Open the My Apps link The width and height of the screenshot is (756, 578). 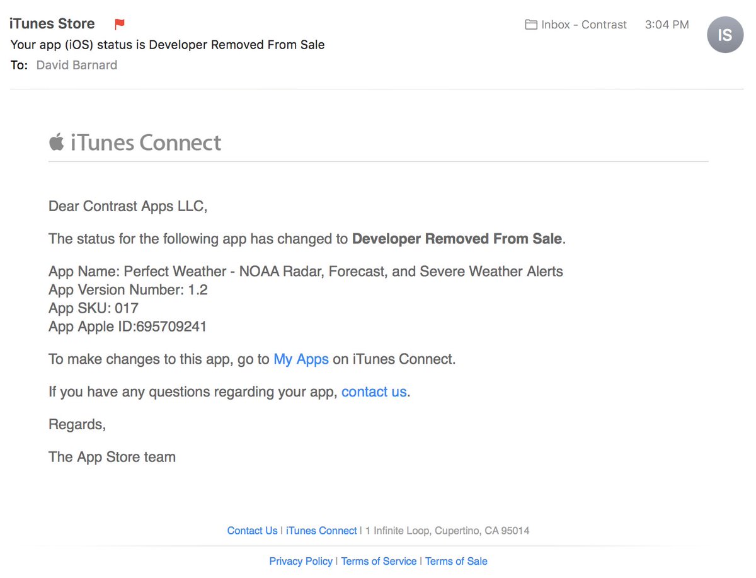301,359
